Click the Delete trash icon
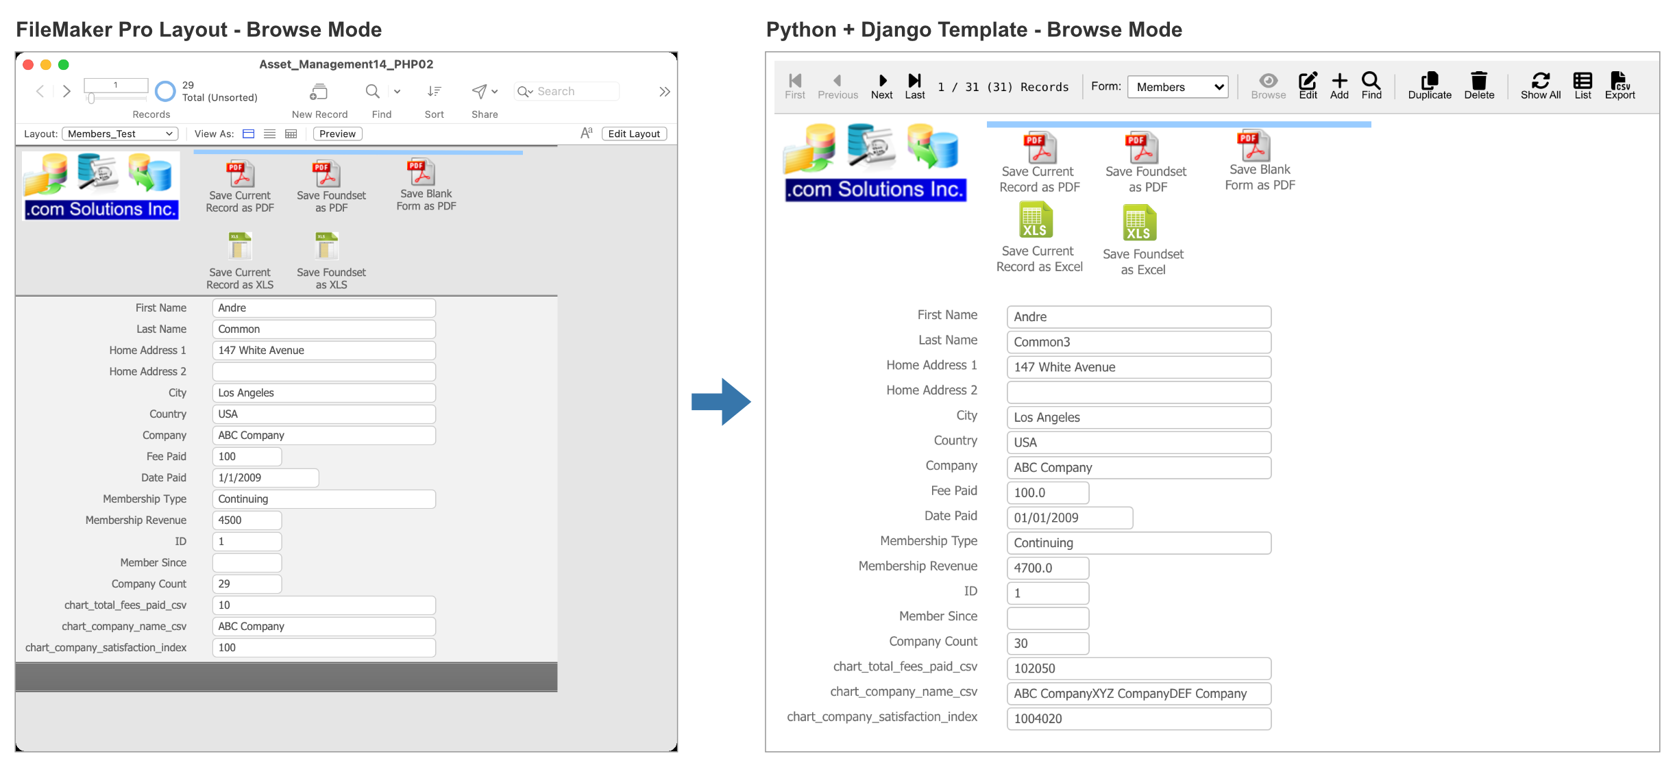1675x767 pixels. (1479, 80)
